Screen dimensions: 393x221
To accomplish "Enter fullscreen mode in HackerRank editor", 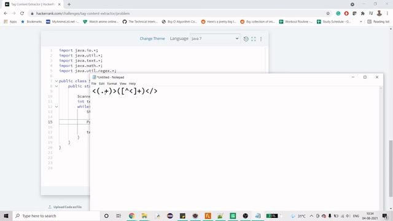I will coord(254,39).
